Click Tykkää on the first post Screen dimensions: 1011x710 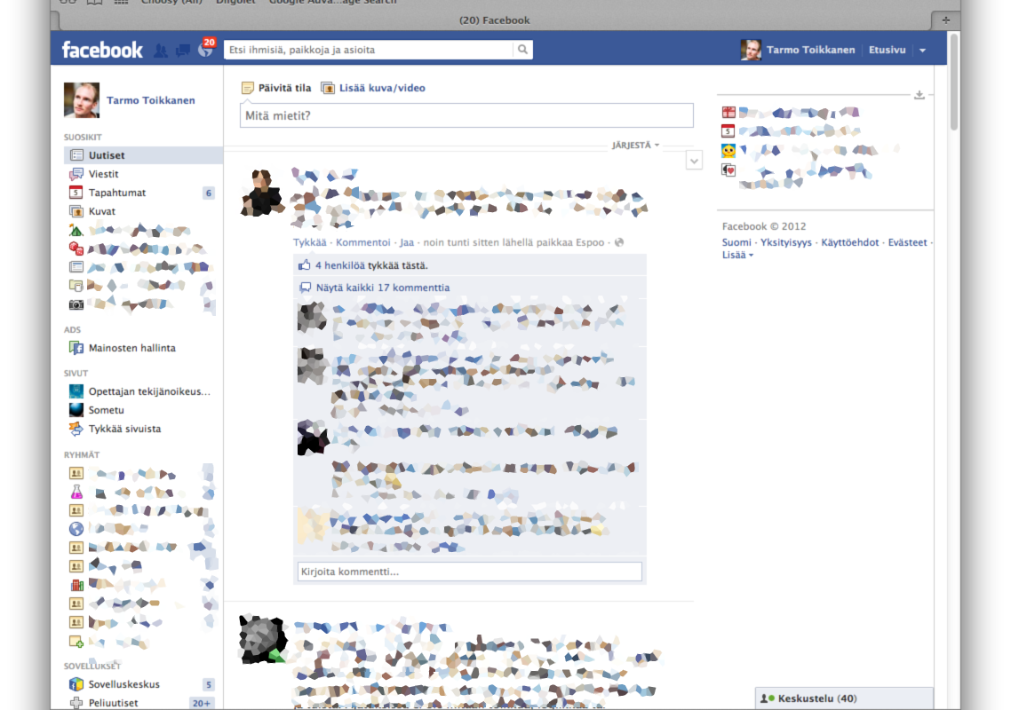309,242
